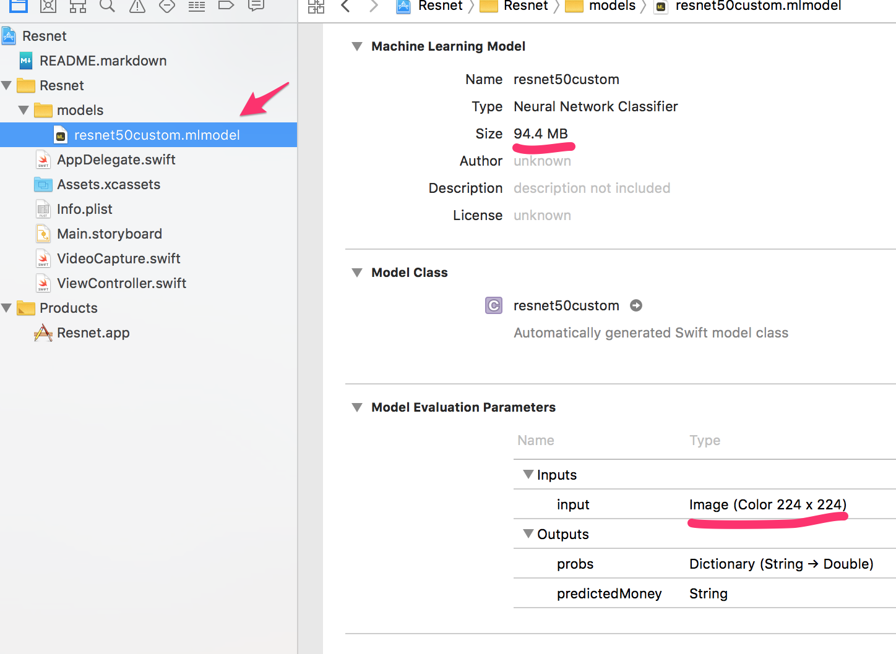Screen dimensions: 896x654
Task: Select VideoCapture.swift in the navigator
Action: tap(118, 258)
